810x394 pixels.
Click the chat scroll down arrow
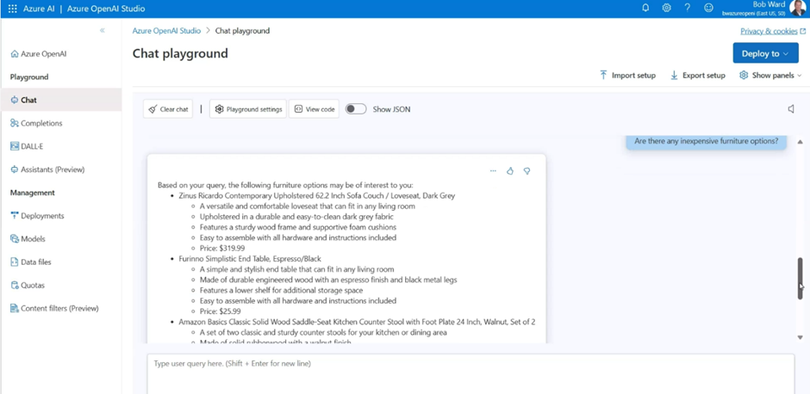pyautogui.click(x=801, y=337)
